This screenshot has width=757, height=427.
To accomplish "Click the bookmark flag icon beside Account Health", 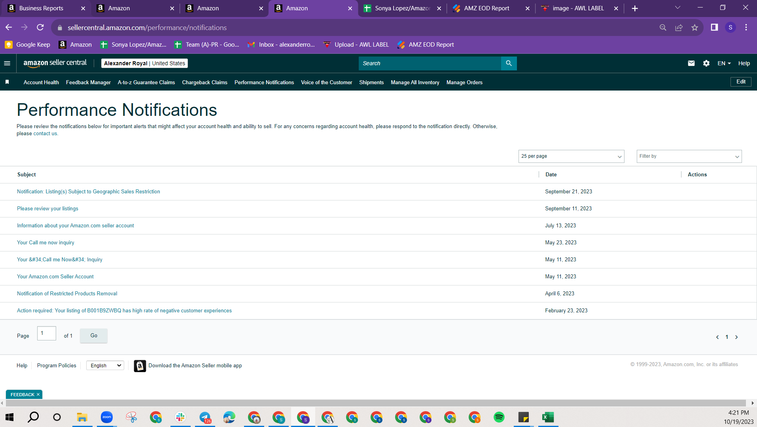I will [7, 82].
